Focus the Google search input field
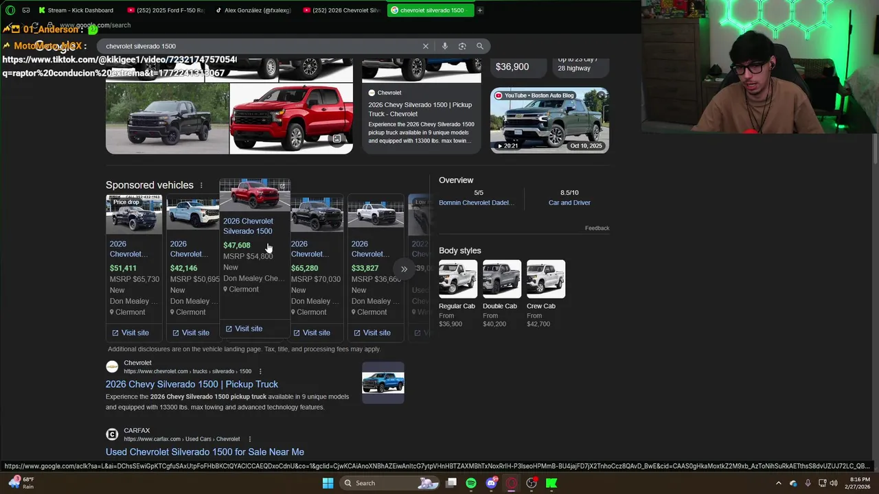Screen dimensions: 879x494 [x=261, y=46]
